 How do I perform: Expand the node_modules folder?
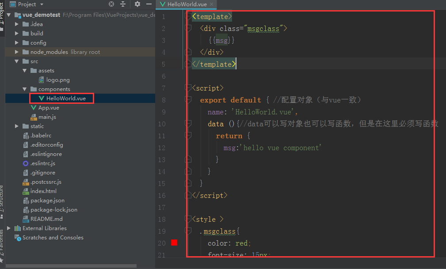point(16,52)
